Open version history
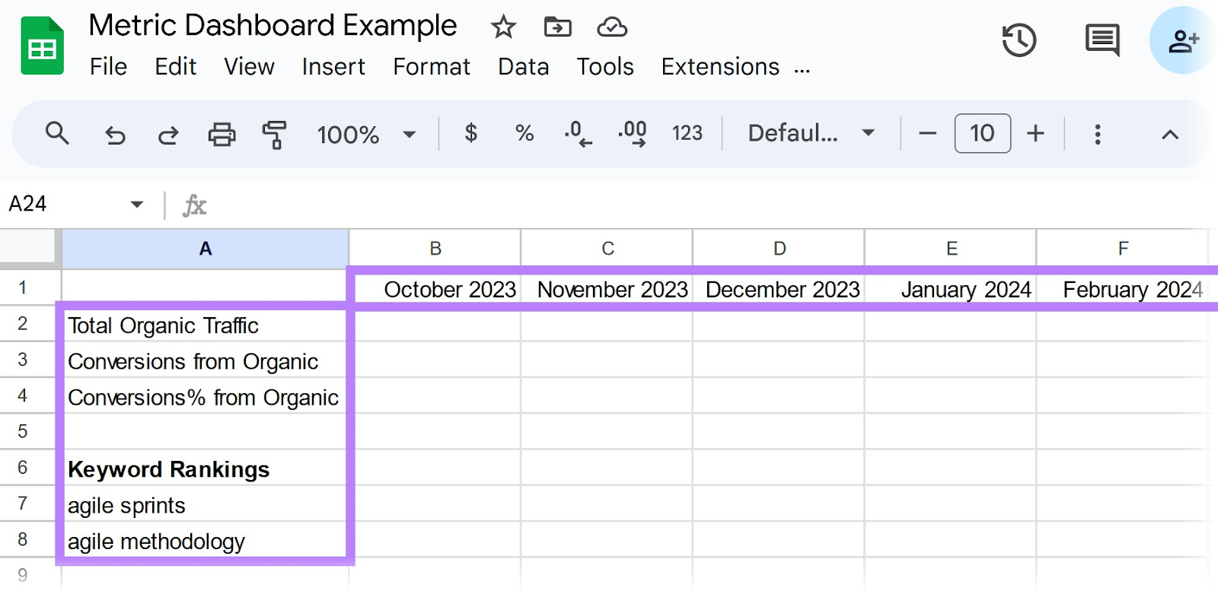Viewport: 1218px width, 594px height. (1019, 40)
